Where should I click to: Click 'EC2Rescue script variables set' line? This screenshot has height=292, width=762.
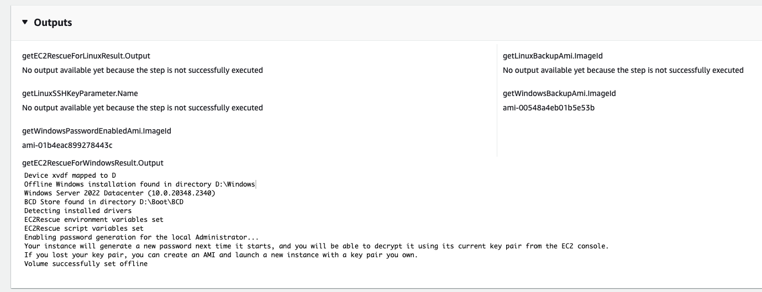(x=84, y=229)
